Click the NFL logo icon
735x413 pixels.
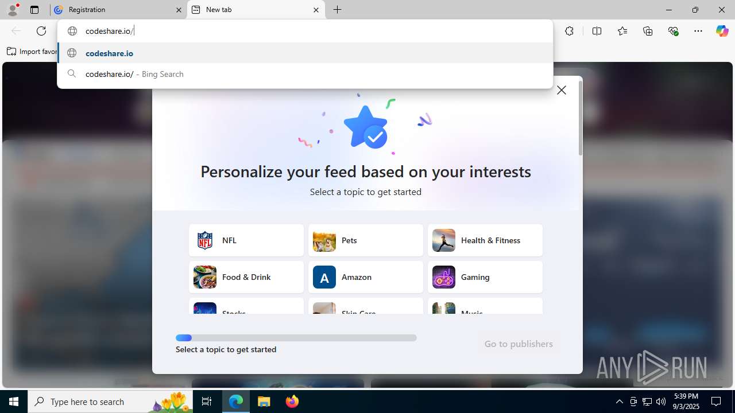(205, 240)
